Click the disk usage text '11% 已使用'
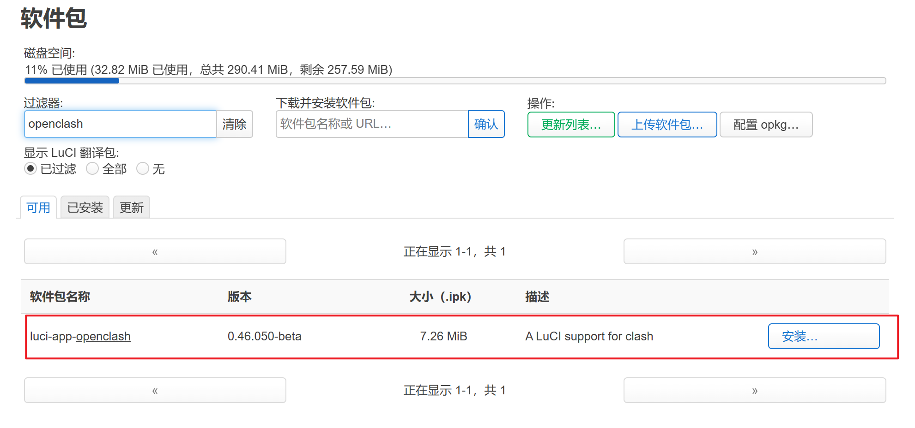This screenshot has height=428, width=915. tap(56, 70)
